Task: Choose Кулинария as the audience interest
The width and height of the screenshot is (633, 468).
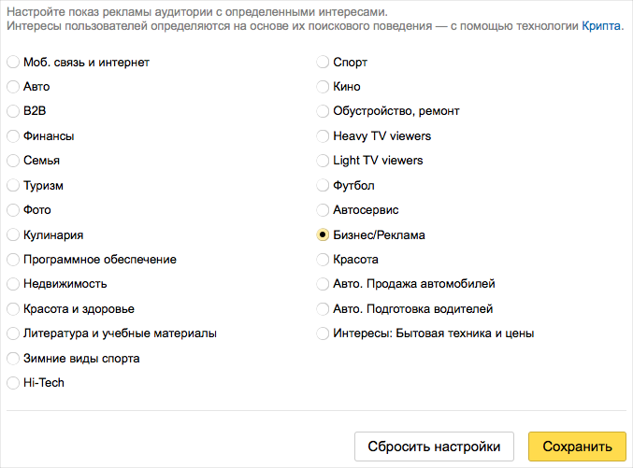Action: click(x=13, y=234)
